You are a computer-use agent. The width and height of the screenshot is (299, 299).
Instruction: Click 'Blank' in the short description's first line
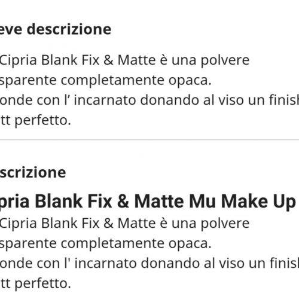[x=59, y=60]
